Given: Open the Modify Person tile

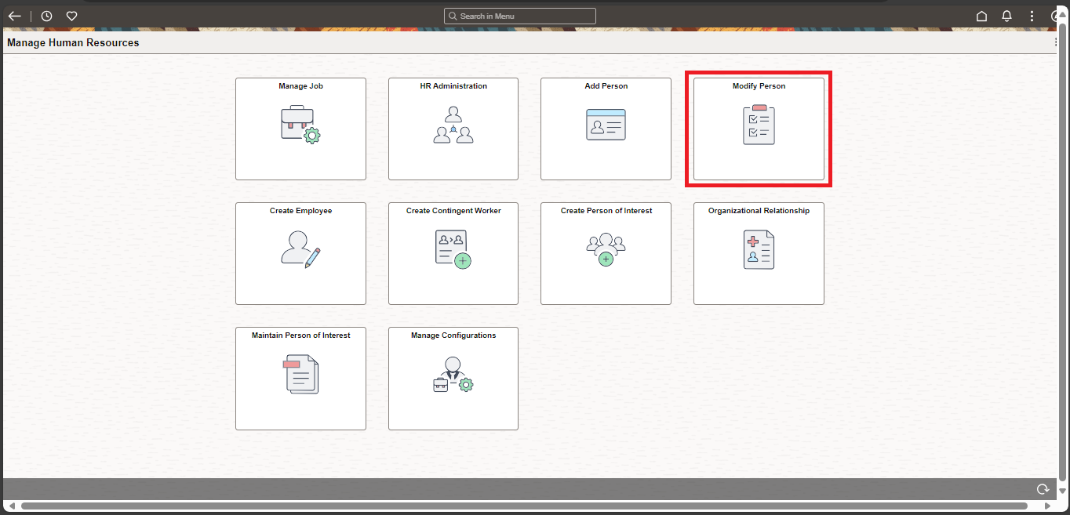Looking at the screenshot, I should tap(758, 129).
